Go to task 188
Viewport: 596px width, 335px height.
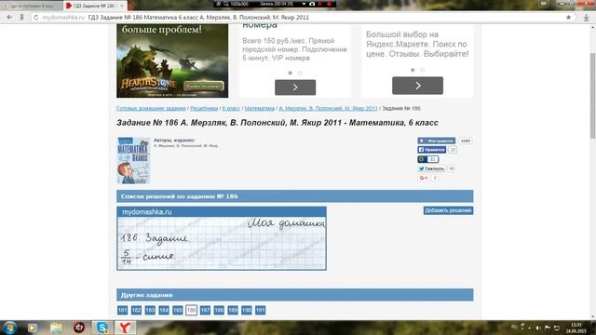click(219, 310)
